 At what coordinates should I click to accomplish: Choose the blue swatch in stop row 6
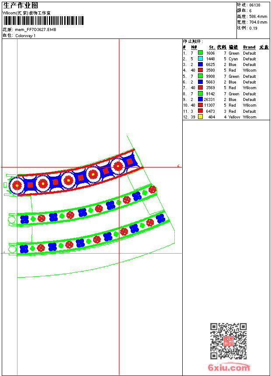200,82
